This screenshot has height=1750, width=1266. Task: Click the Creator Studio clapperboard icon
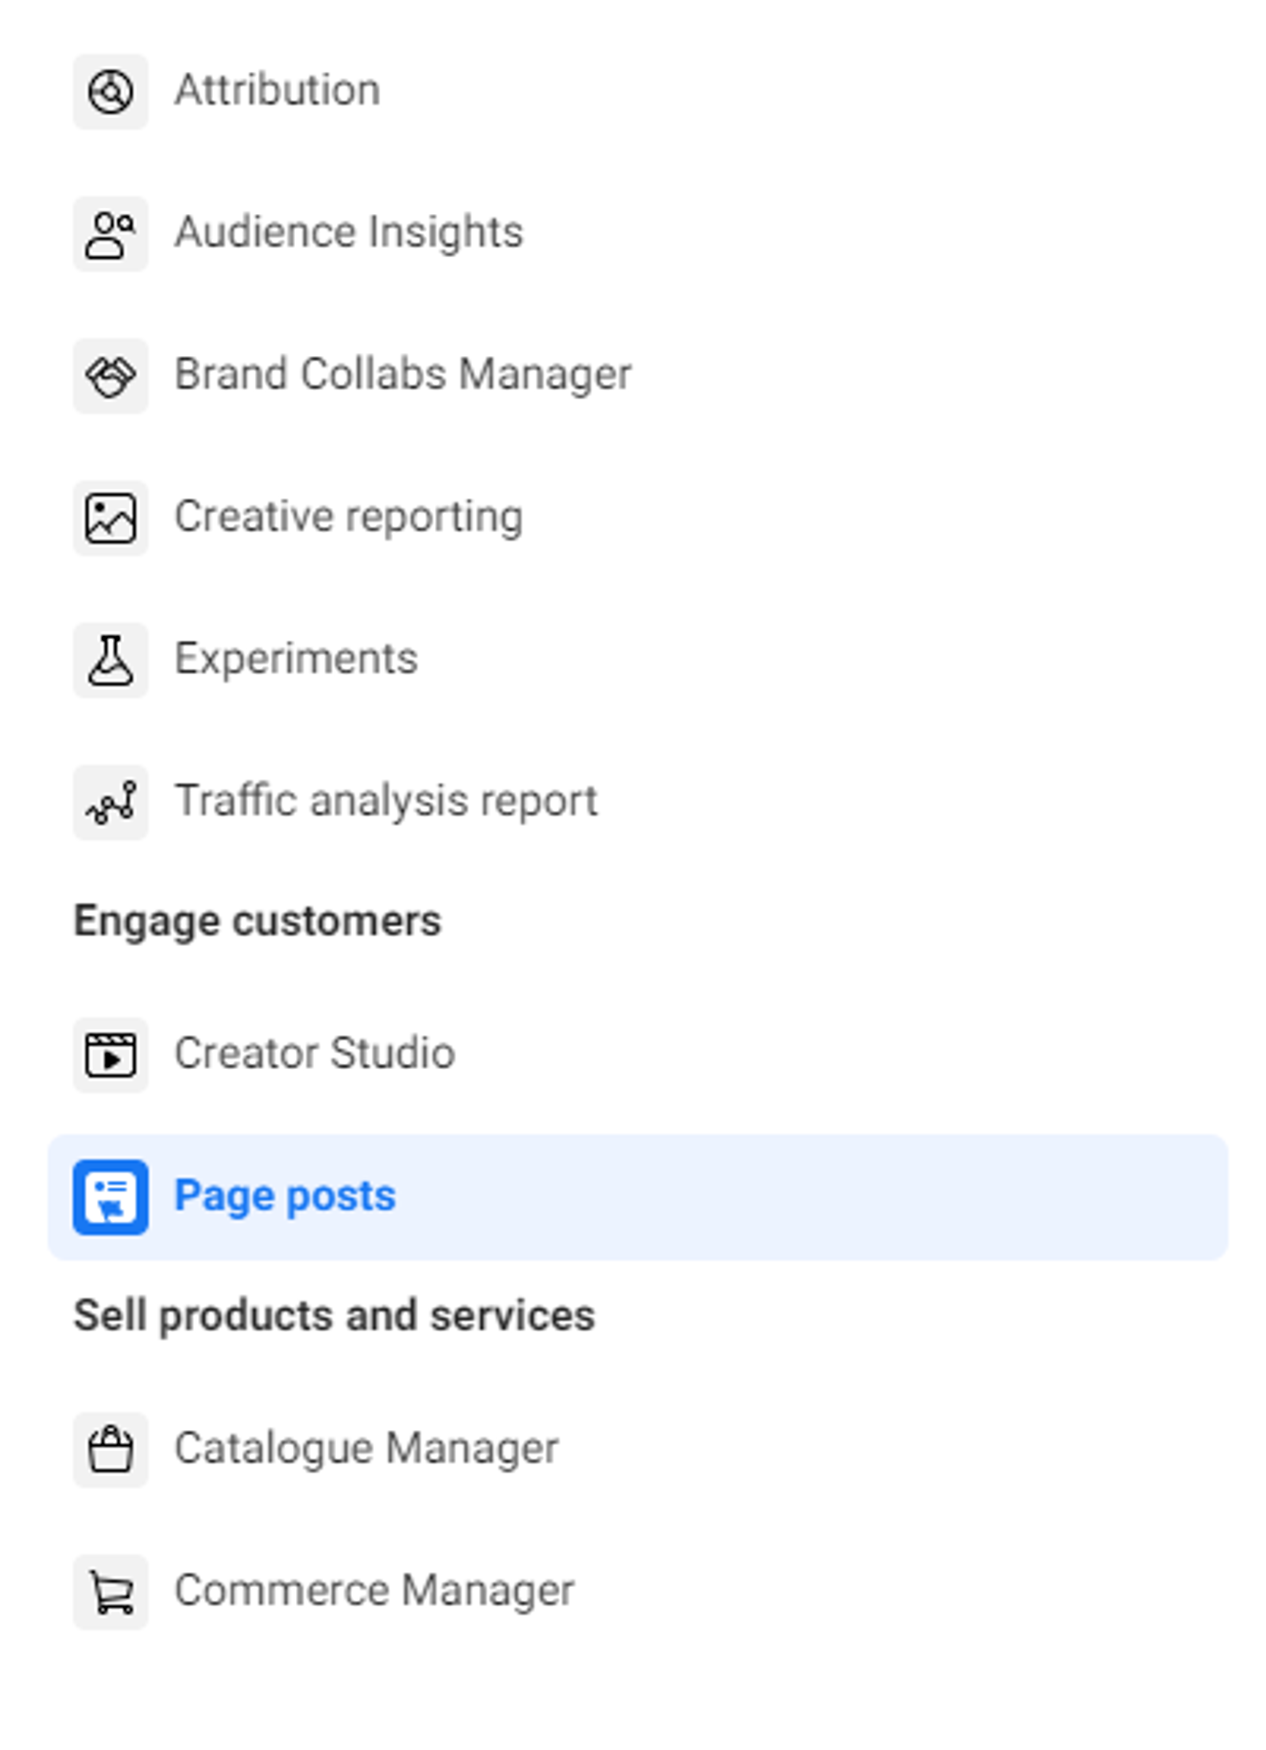pos(110,1055)
